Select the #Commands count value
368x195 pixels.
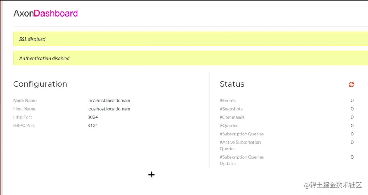tap(352, 117)
